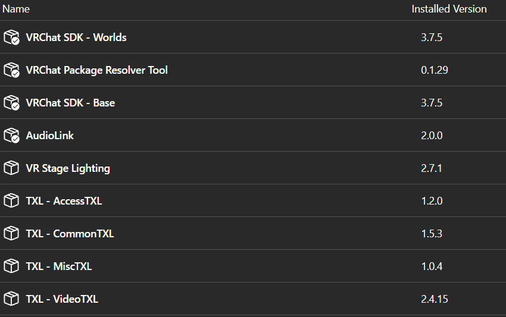Screen dimensions: 506x317
Task: Click the TXL - AccessTXL package icon
Action: pos(11,201)
